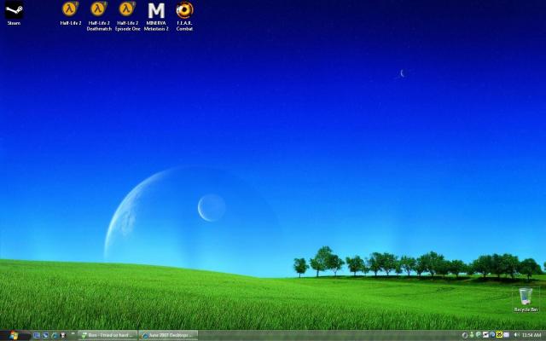Screen dimensions: 546x341
Task: Click the white flag tray icon
Action: 485,335
